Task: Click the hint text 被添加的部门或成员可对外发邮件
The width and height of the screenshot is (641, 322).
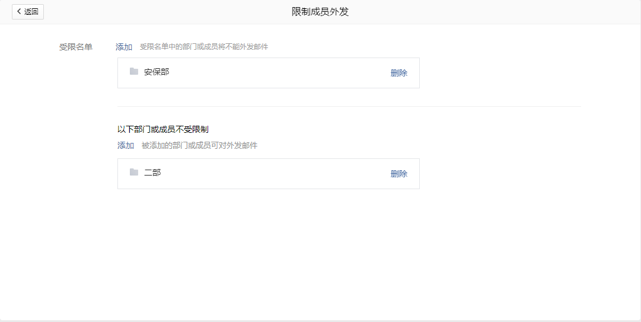Action: pos(199,145)
